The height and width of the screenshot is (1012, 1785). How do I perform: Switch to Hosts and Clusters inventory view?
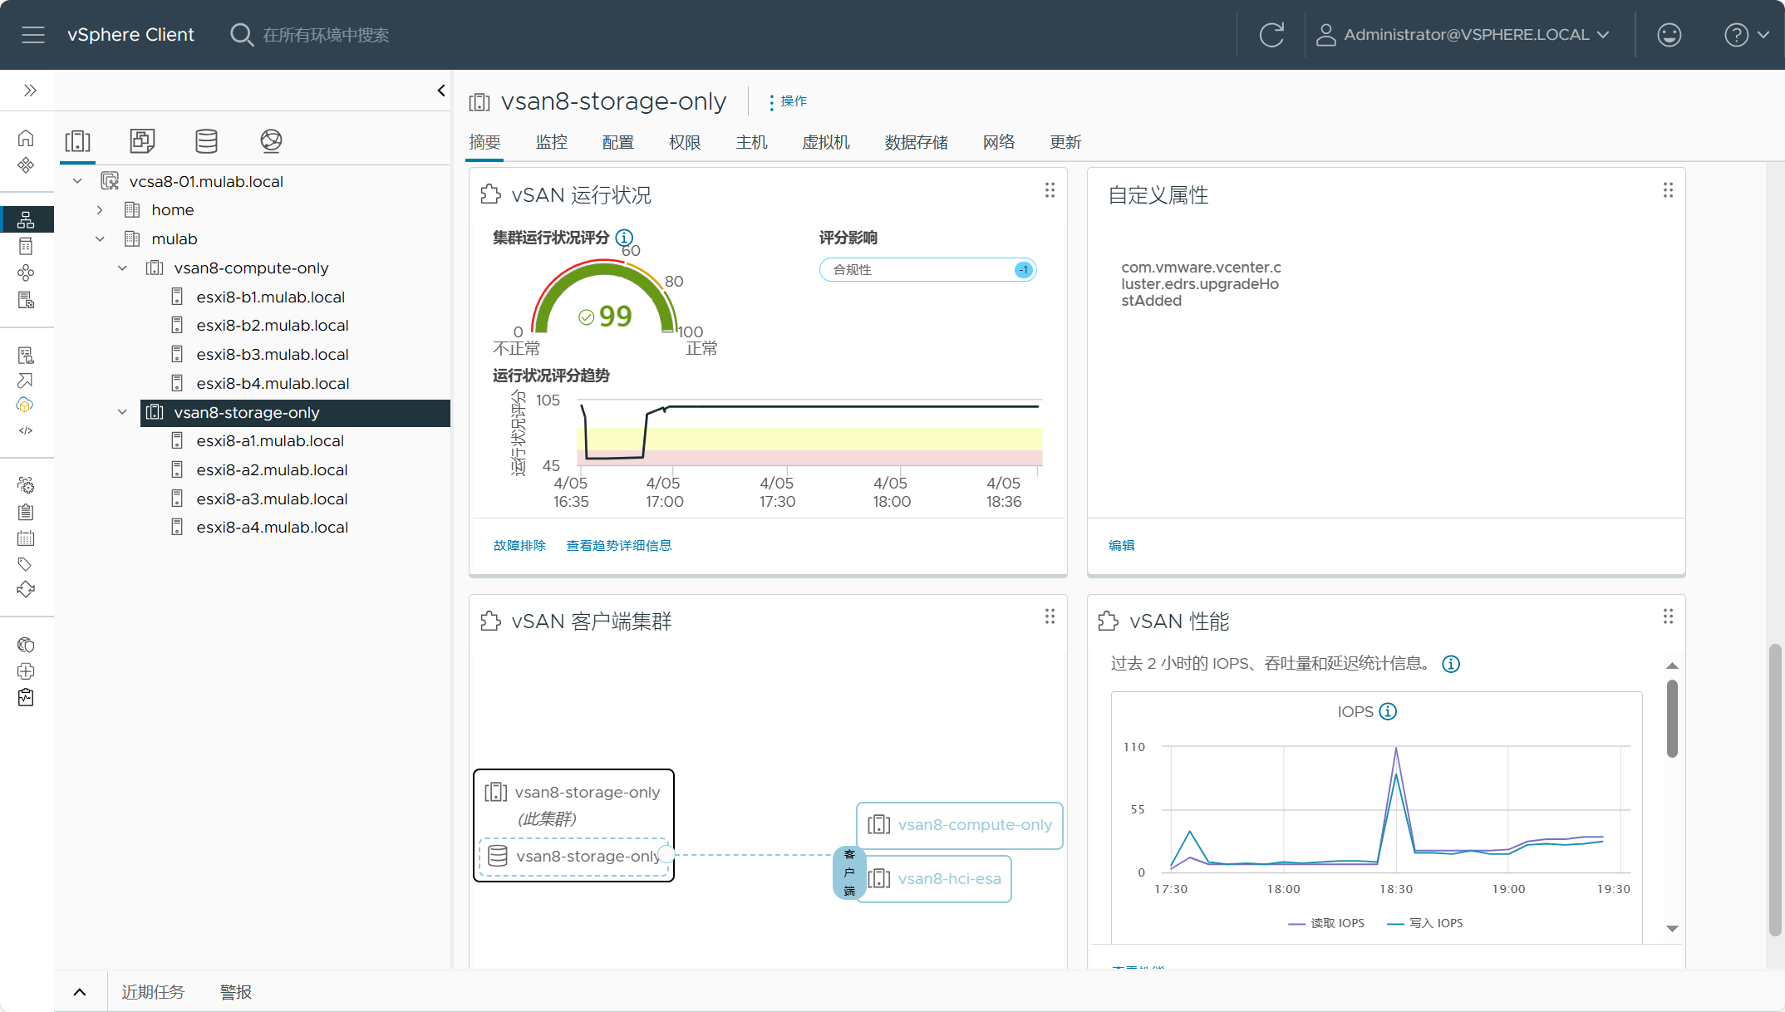pos(78,141)
